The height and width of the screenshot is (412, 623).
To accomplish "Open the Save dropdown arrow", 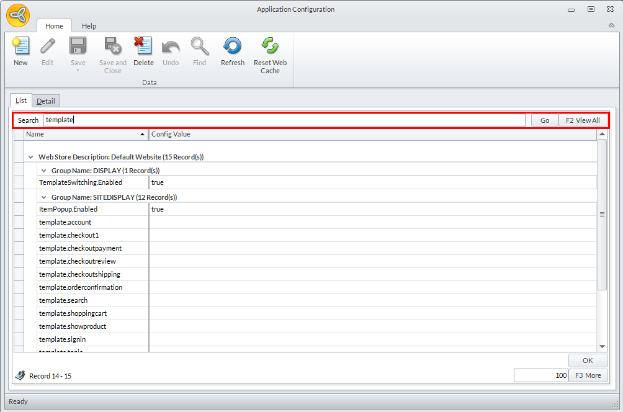I will click(78, 70).
